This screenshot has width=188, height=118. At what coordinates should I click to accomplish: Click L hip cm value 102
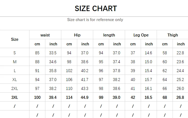point(69,71)
